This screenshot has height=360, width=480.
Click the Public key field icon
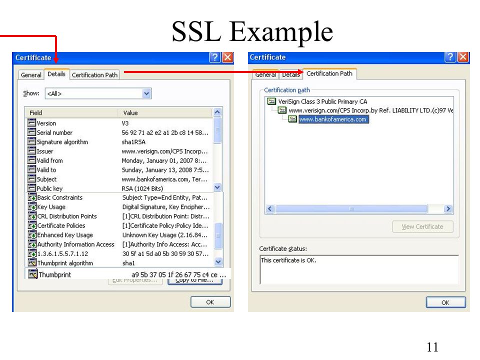point(31,188)
